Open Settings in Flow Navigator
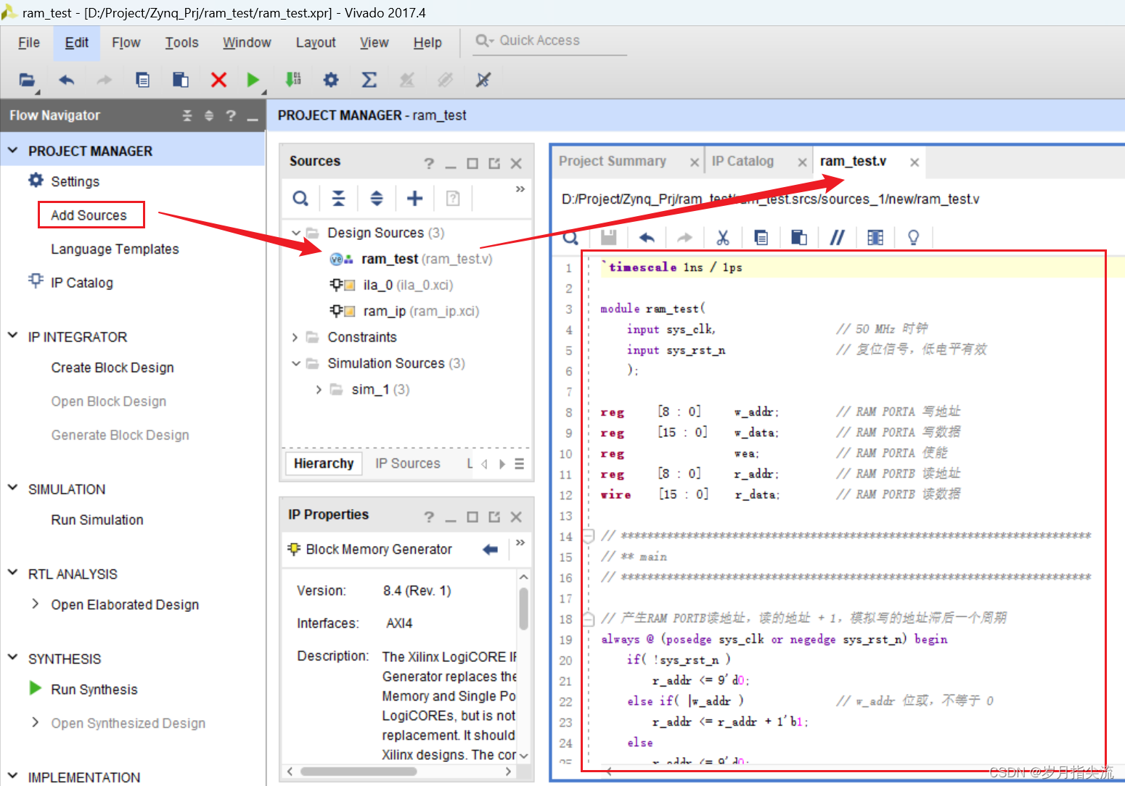Viewport: 1125px width, 786px height. [x=75, y=181]
